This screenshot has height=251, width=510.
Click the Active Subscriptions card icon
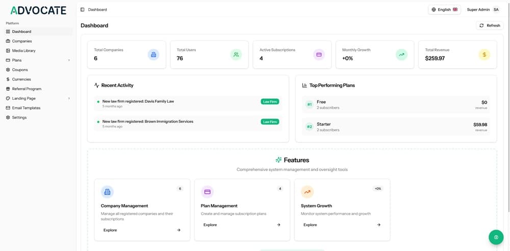pos(319,54)
